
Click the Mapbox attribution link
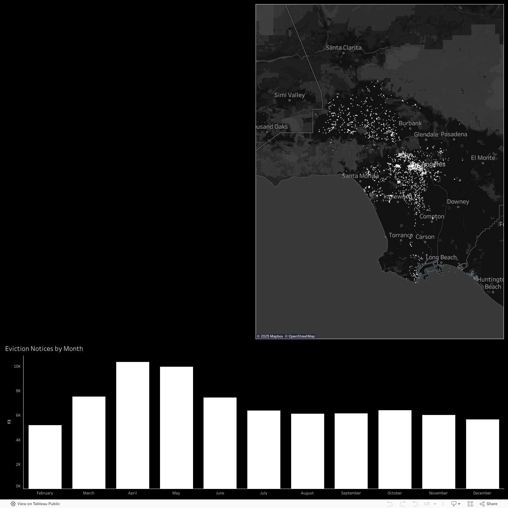270,336
